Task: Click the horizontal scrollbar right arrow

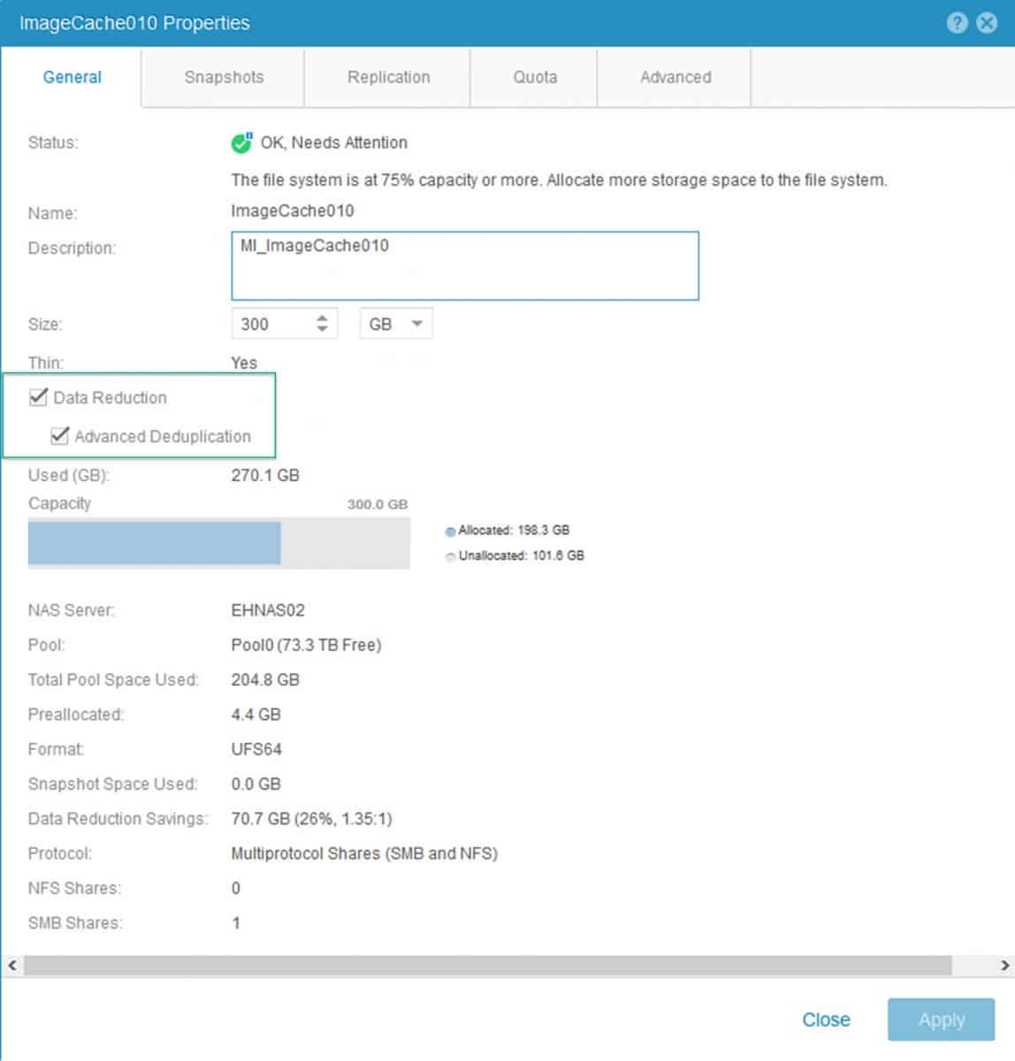Action: coord(1004,966)
